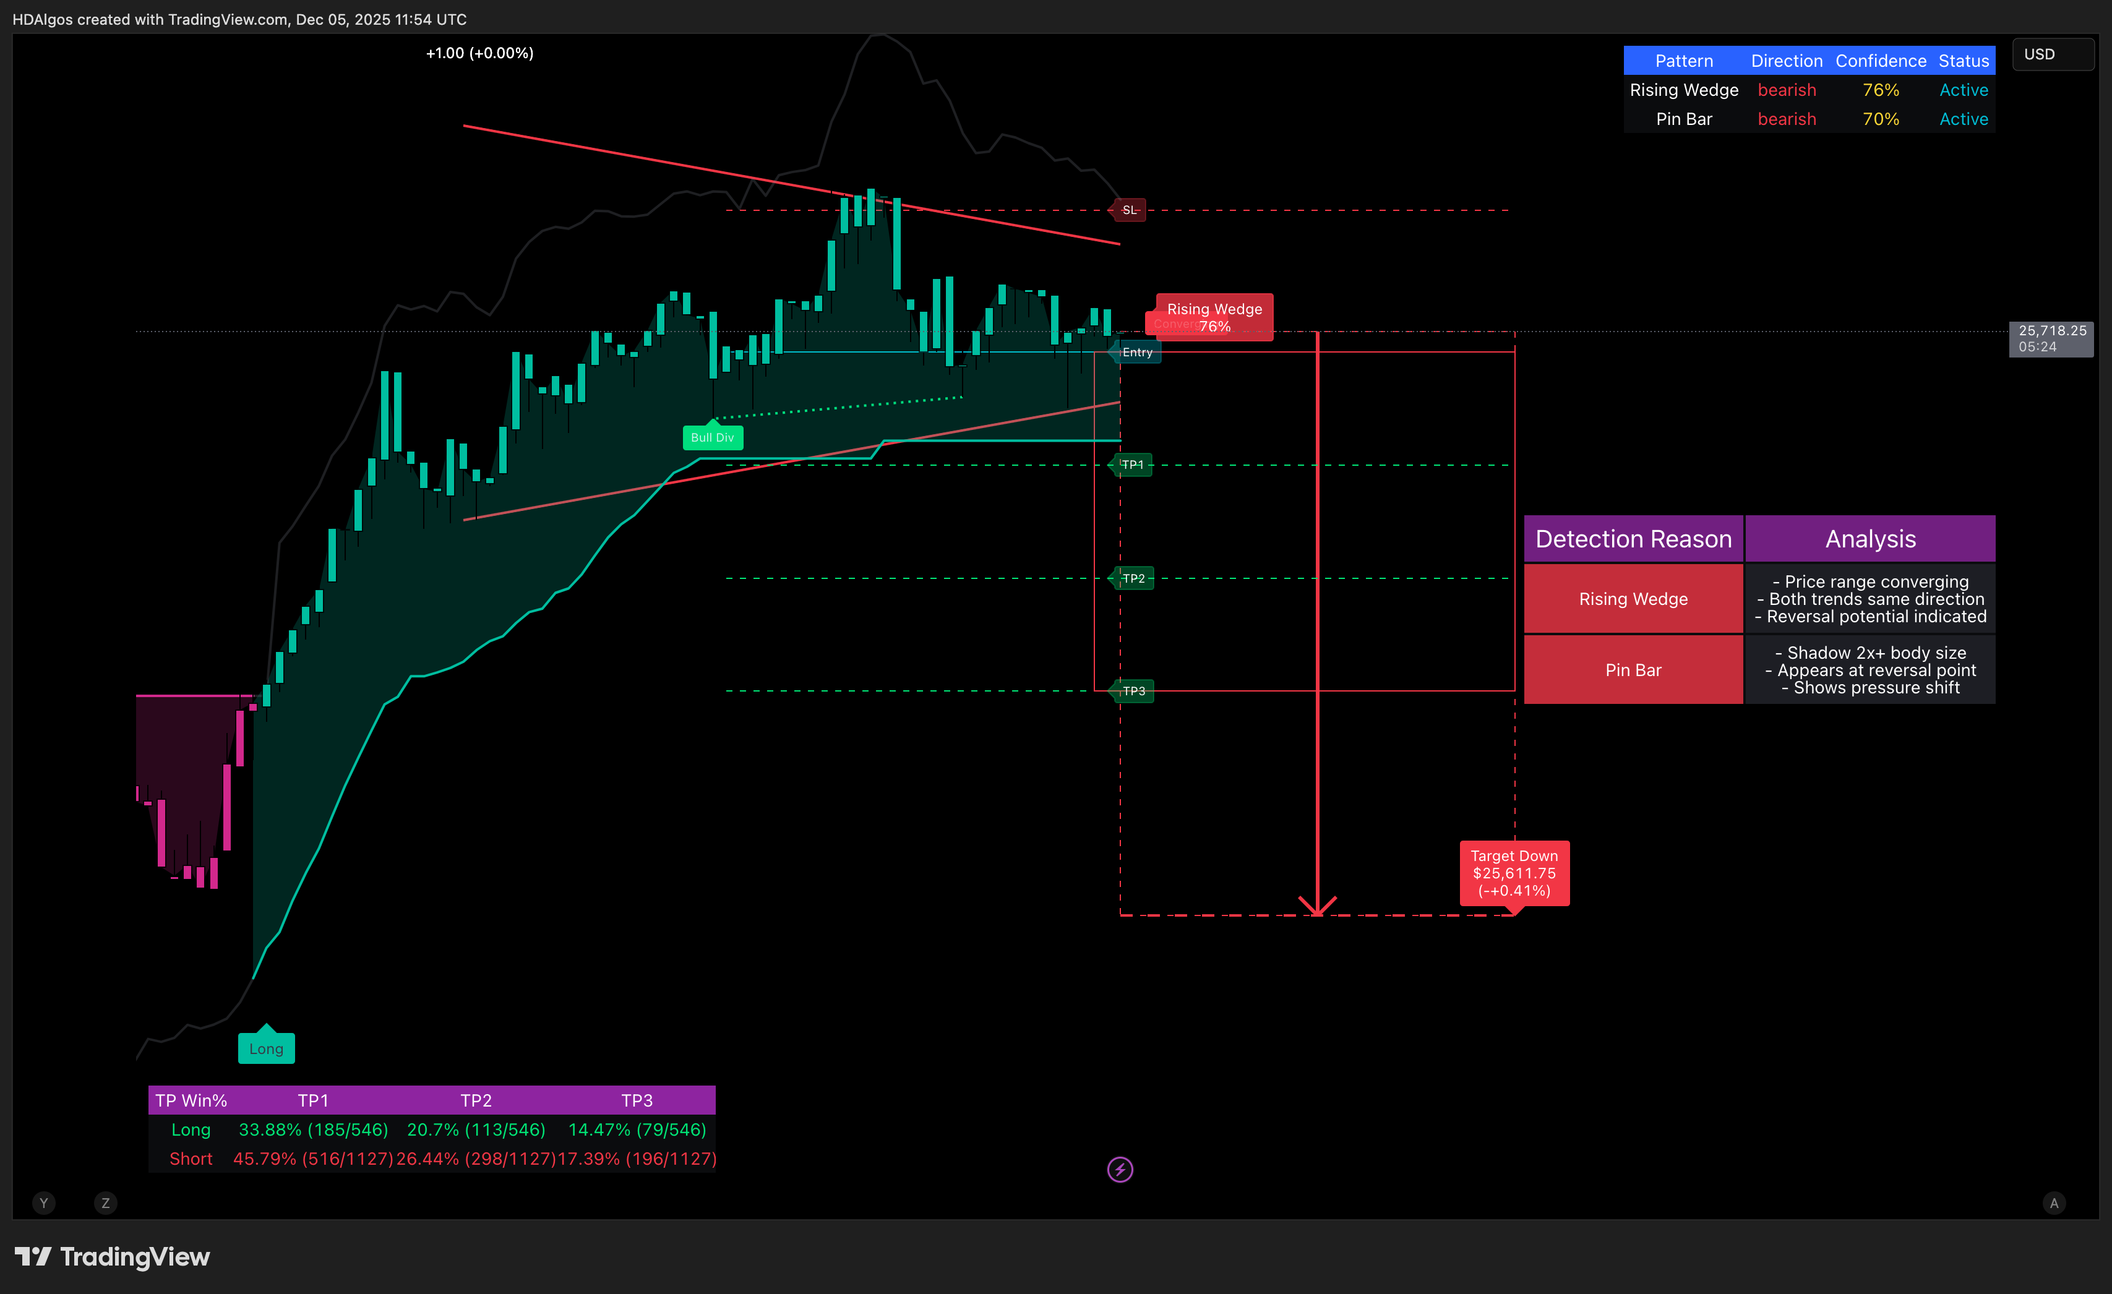Image resolution: width=2112 pixels, height=1294 pixels.
Task: Click the Long TP1 value 33.88% (185/546)
Action: point(313,1129)
